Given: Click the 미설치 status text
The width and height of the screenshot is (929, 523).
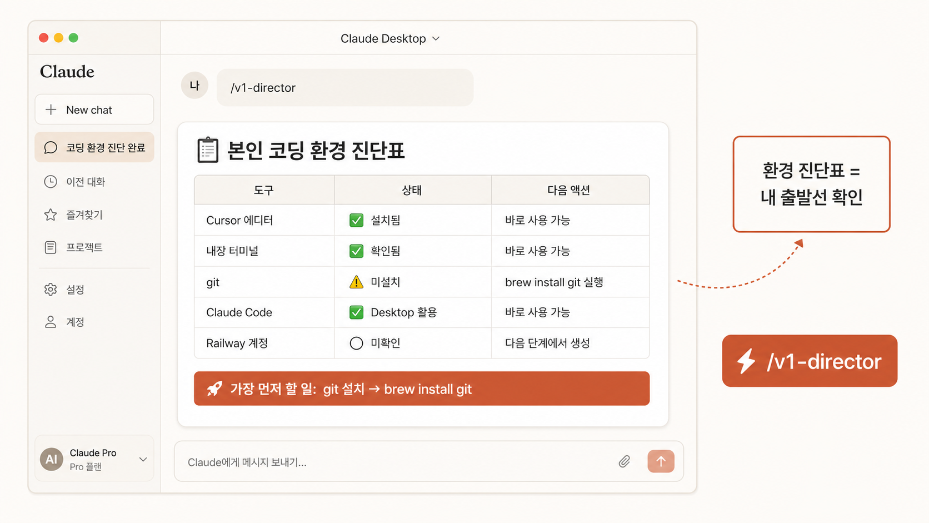Looking at the screenshot, I should (386, 282).
